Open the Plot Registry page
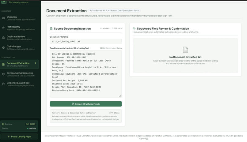The image size is (247, 142). [19, 28]
